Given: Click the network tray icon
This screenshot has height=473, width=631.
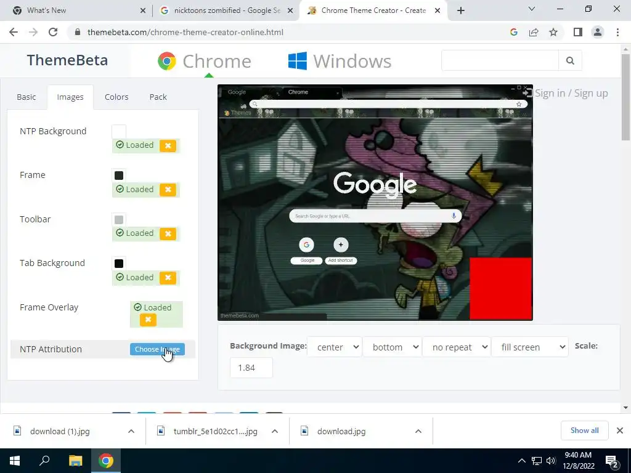Looking at the screenshot, I should pyautogui.click(x=537, y=461).
